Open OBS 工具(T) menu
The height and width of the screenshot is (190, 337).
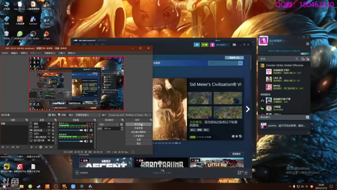coord(62,53)
